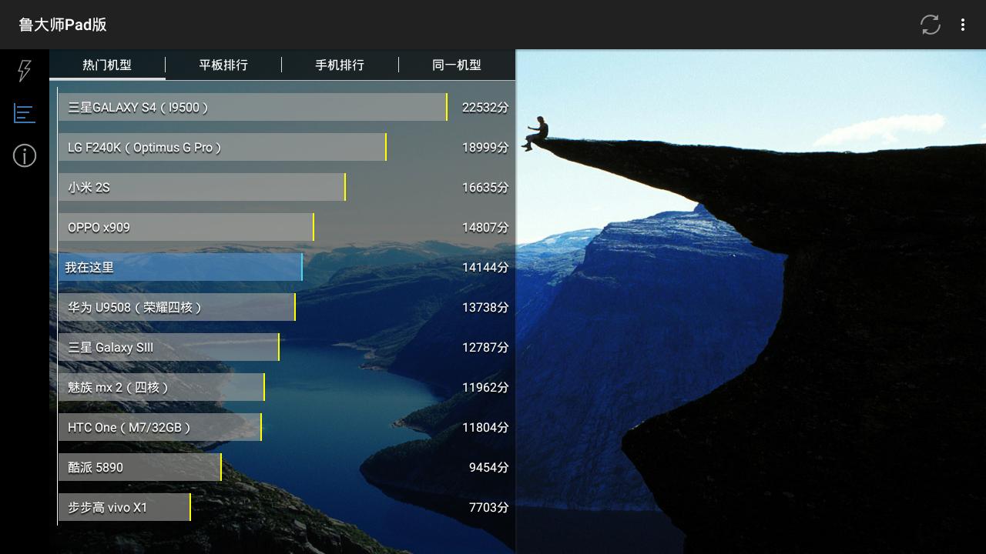Tap the refresh icon in the top bar
Viewport: 986px width, 554px height.
point(931,25)
